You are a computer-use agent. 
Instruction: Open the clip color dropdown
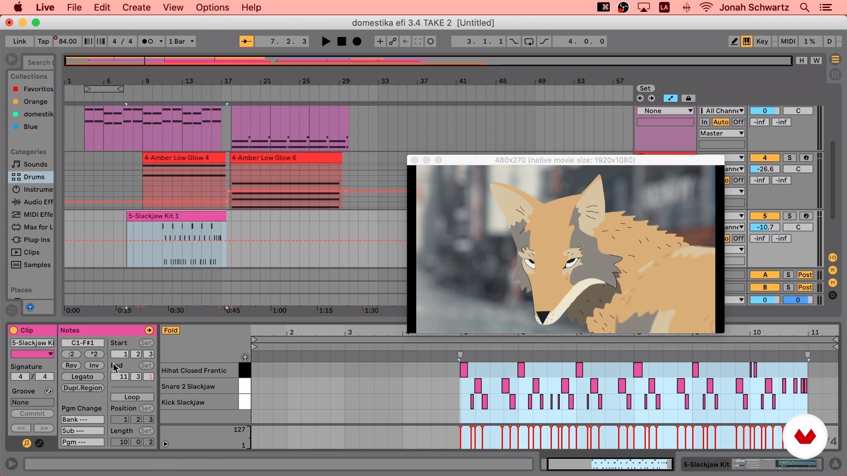click(x=32, y=354)
